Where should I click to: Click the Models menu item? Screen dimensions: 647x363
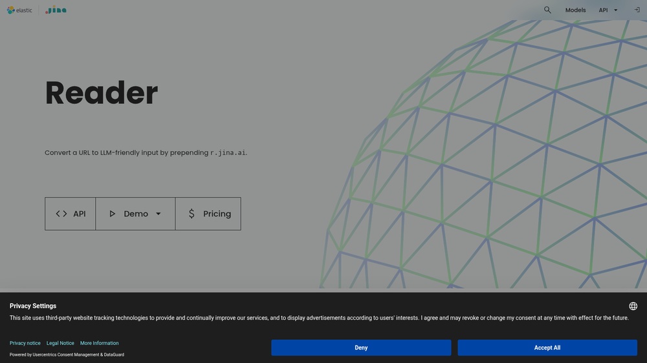tap(575, 10)
